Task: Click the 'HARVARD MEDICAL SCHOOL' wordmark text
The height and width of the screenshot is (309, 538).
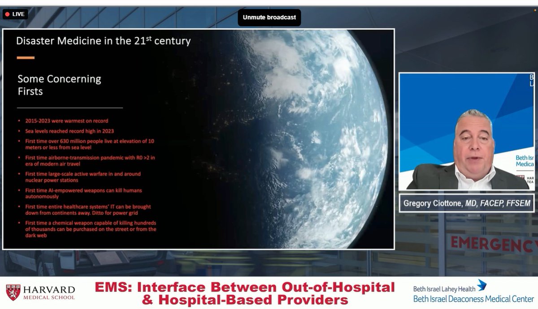Action: click(x=48, y=292)
